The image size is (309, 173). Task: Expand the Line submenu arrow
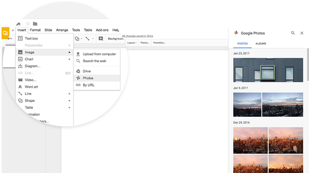(69, 94)
